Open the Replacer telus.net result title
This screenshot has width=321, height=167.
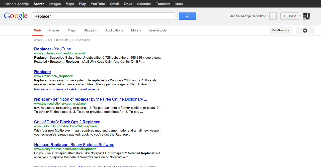43,72
